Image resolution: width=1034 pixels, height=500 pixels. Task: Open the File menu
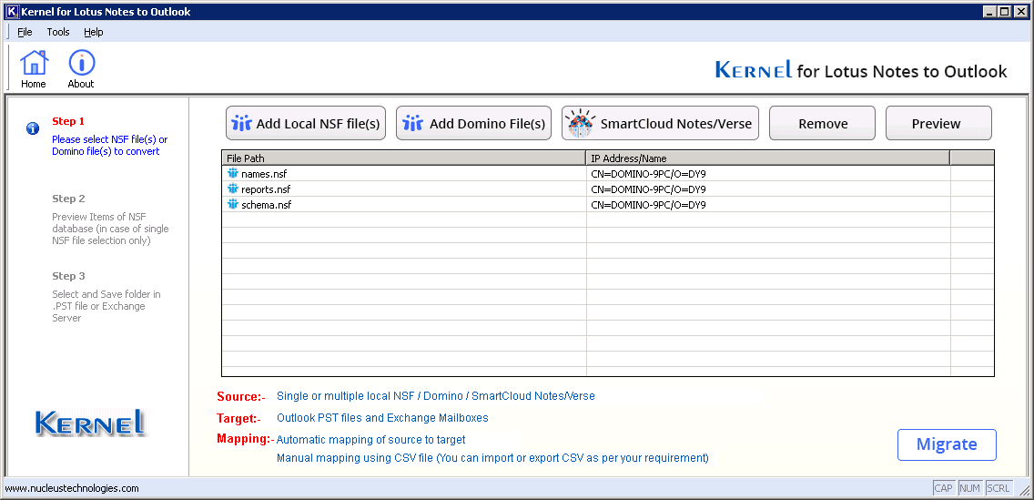[25, 32]
